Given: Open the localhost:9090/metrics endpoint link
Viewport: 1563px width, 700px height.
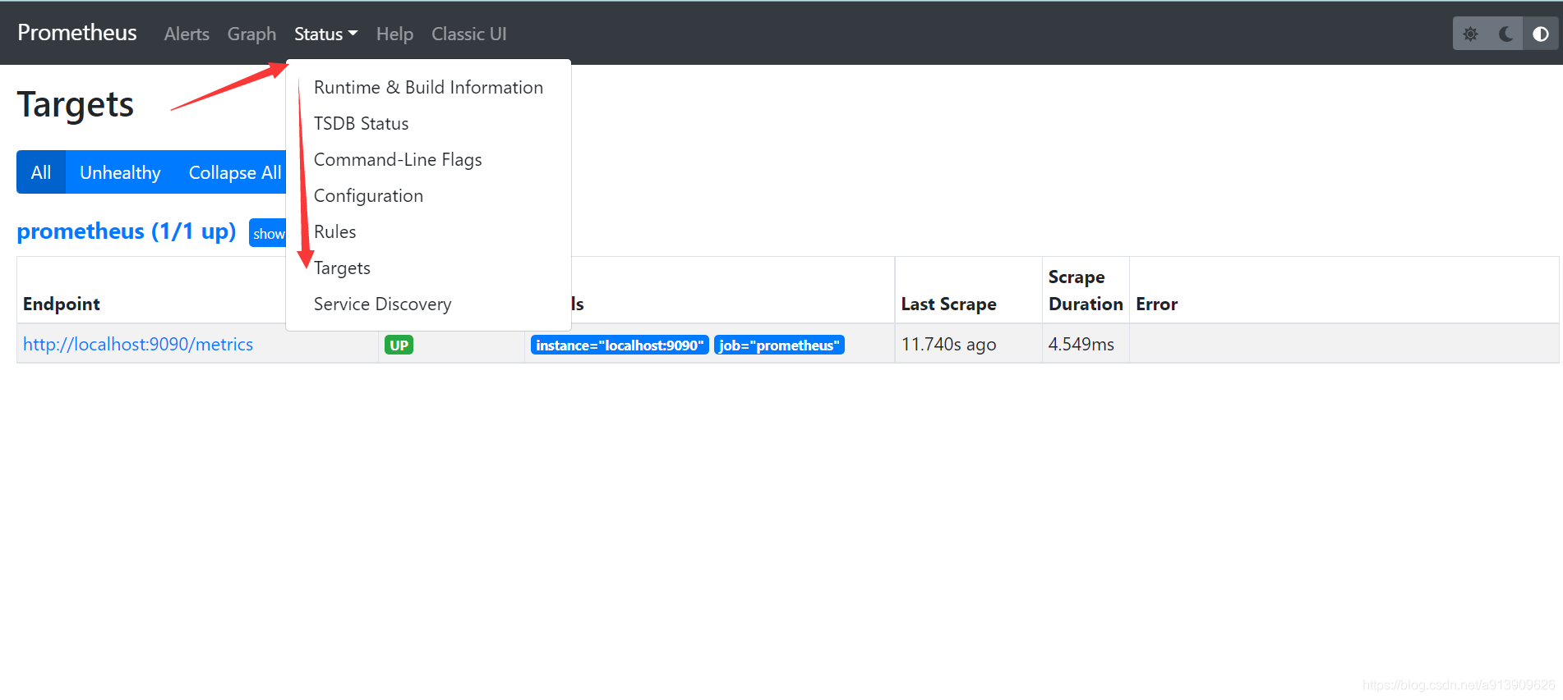Looking at the screenshot, I should click(138, 344).
